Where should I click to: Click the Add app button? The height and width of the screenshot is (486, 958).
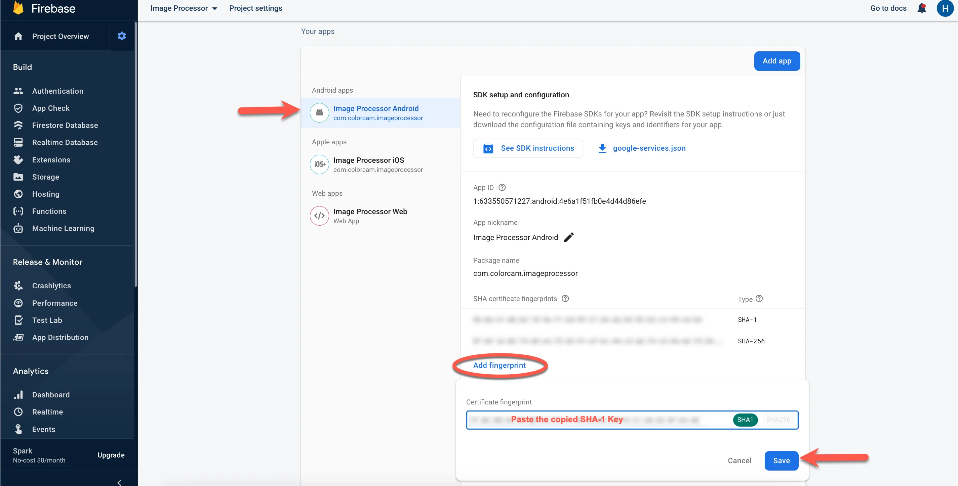pyautogui.click(x=777, y=61)
